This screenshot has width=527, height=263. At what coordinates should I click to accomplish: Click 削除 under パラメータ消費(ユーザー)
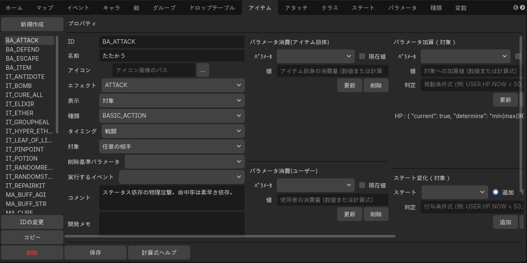click(x=376, y=214)
